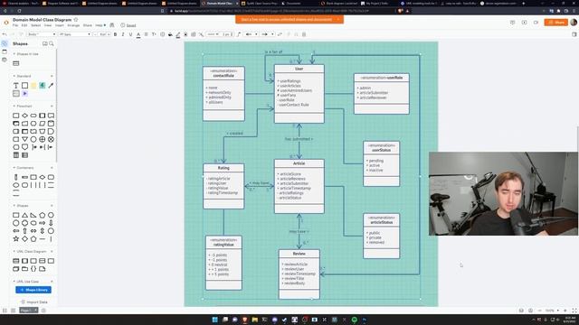Open the Select menu
579x325 pixels.
(x=36, y=25)
